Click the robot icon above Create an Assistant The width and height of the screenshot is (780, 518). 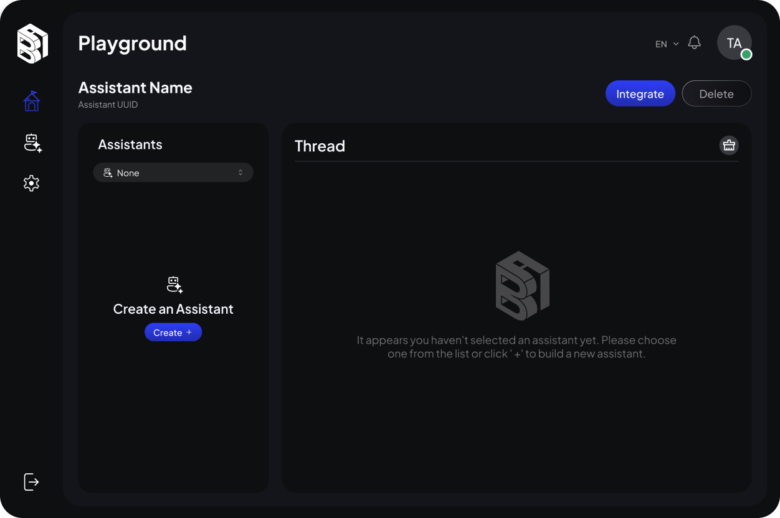[174, 285]
